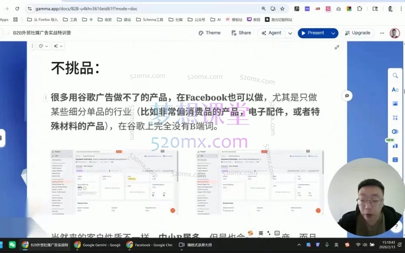Expand card to full width icon

(337, 47)
